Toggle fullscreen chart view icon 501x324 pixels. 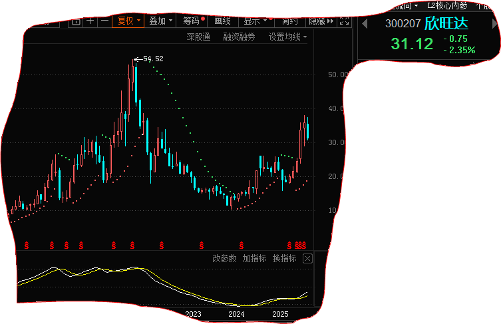[345, 21]
